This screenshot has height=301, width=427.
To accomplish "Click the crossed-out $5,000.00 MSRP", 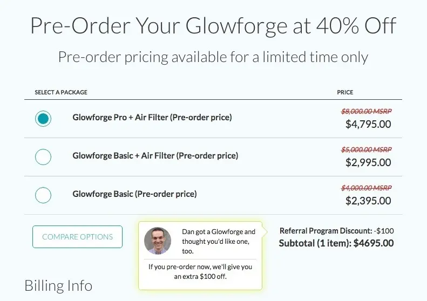I will pos(366,149).
